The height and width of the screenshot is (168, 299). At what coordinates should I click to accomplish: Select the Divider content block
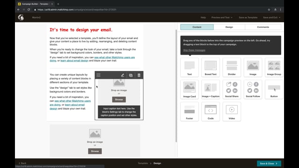[232, 67]
